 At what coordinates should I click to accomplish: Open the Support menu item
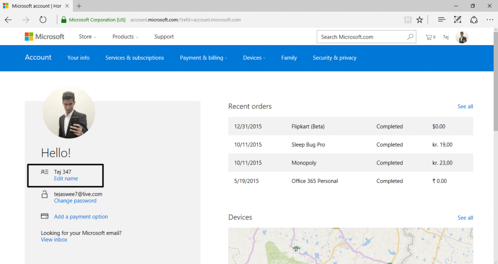[x=164, y=37]
